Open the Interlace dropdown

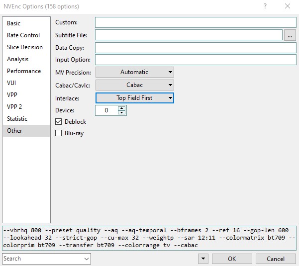(x=135, y=98)
